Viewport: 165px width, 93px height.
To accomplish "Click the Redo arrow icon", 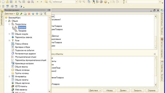I will [41, 2].
